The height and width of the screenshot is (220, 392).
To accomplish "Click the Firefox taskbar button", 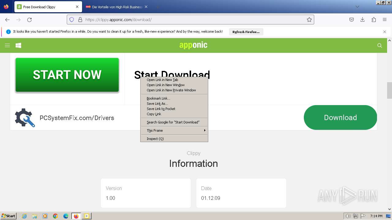I will point(76,216).
